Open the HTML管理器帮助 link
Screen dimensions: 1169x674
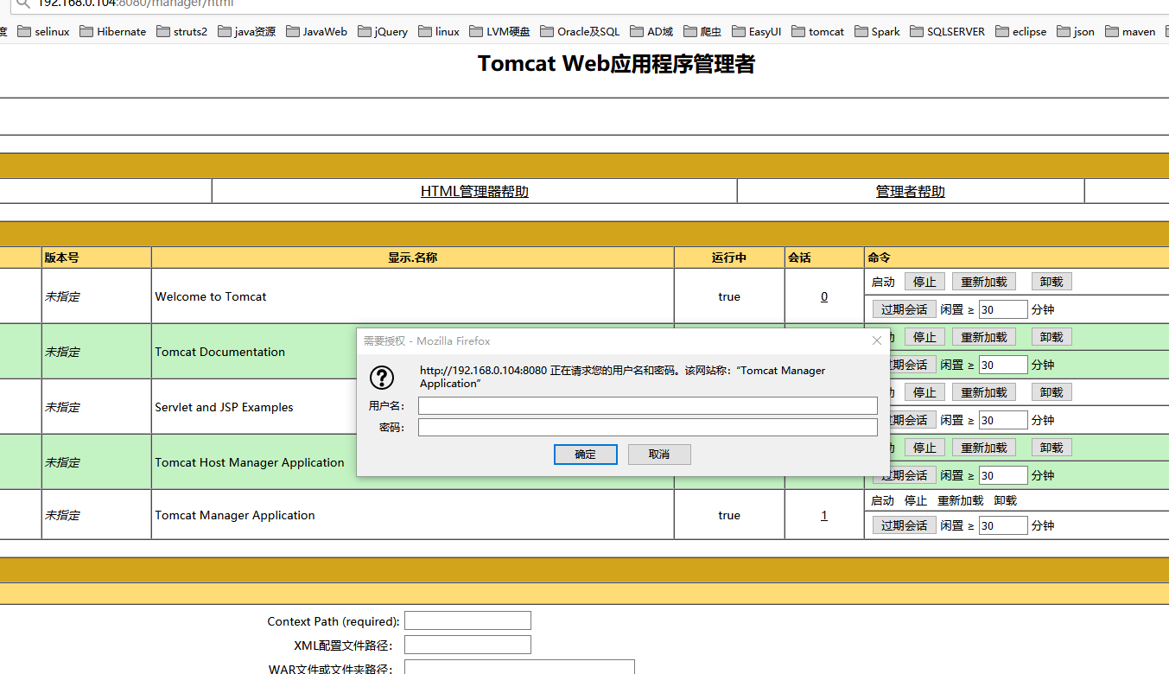tap(474, 192)
